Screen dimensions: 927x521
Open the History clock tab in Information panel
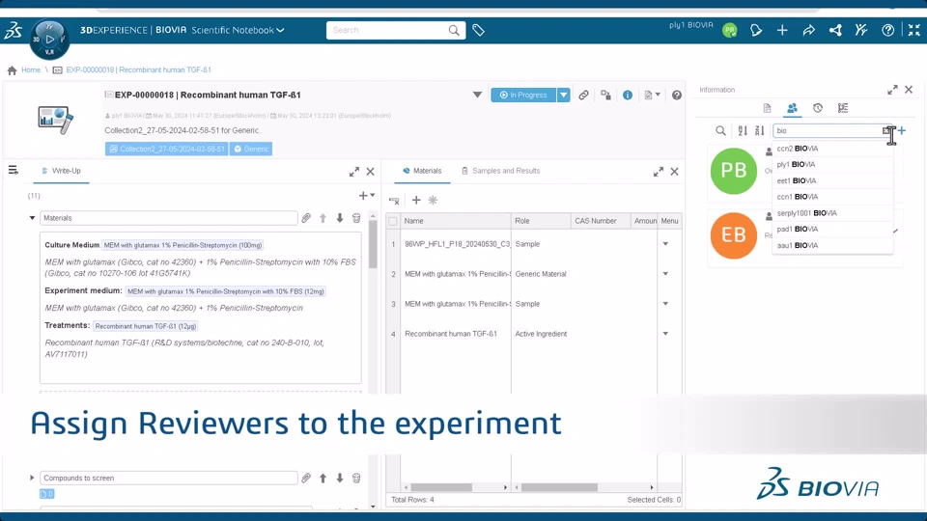coord(818,108)
